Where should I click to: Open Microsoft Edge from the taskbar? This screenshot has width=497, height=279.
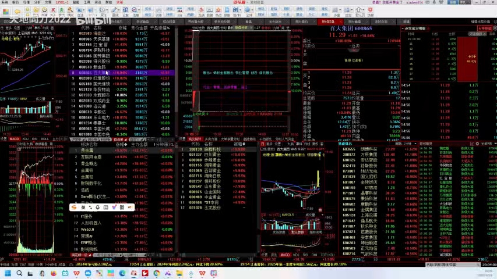coord(122,273)
